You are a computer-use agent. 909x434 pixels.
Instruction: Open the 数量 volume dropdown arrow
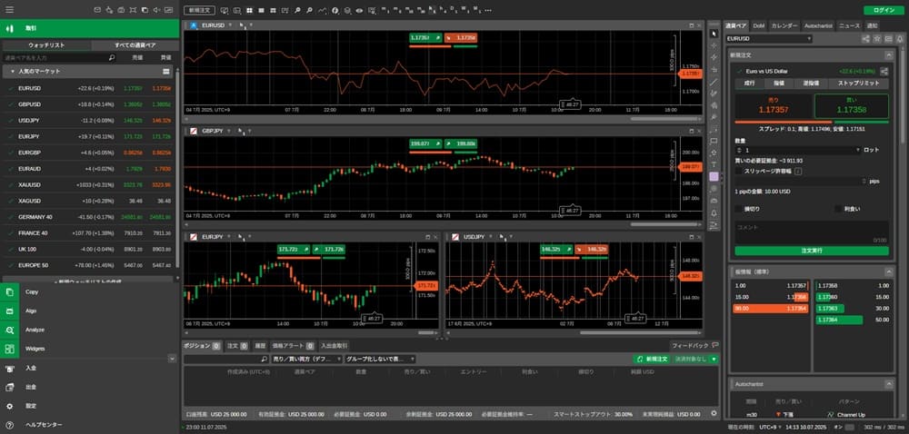(857, 150)
